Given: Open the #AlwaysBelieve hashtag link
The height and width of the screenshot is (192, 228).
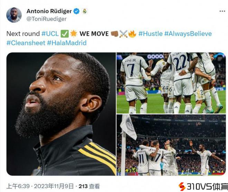Looking at the screenshot, I should coord(188,34).
